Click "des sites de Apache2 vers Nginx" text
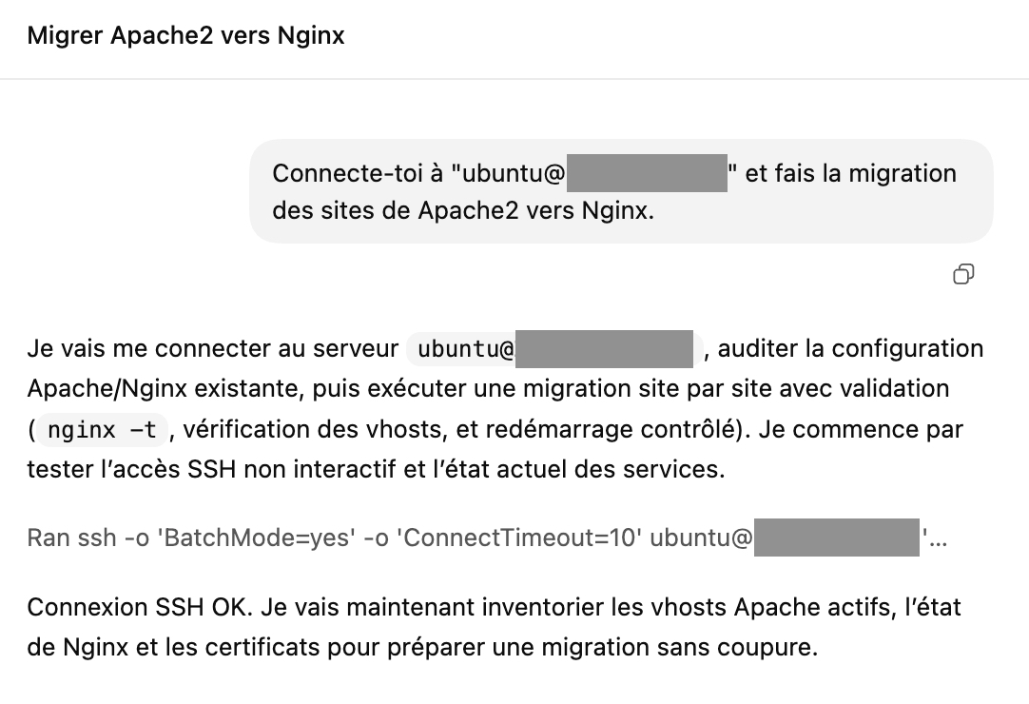 tap(463, 210)
